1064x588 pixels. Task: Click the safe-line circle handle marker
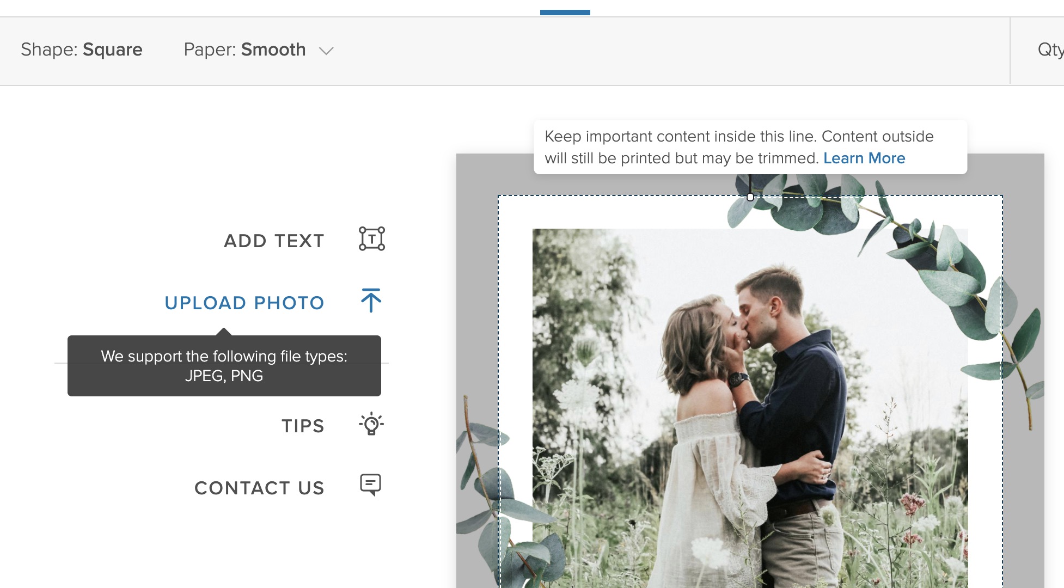pos(750,197)
